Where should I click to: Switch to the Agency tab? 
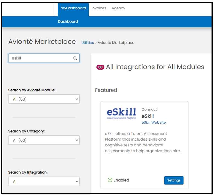[x=118, y=8]
